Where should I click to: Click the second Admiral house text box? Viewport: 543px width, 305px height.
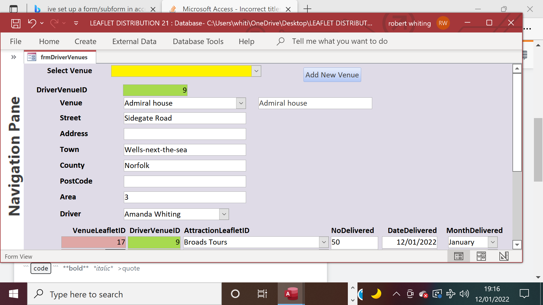tap(315, 103)
